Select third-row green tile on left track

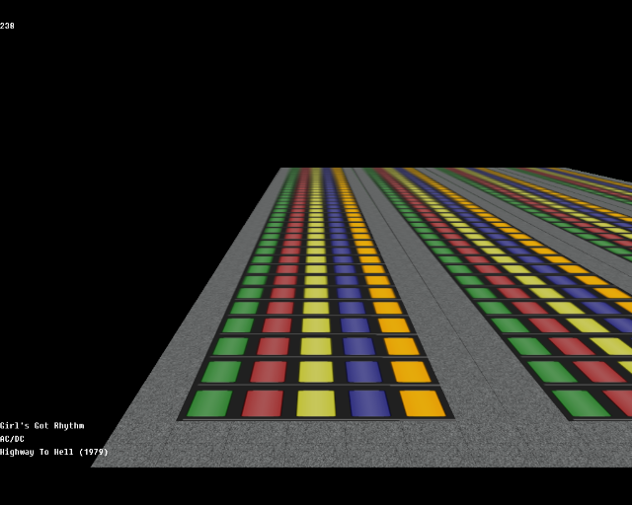(x=230, y=346)
